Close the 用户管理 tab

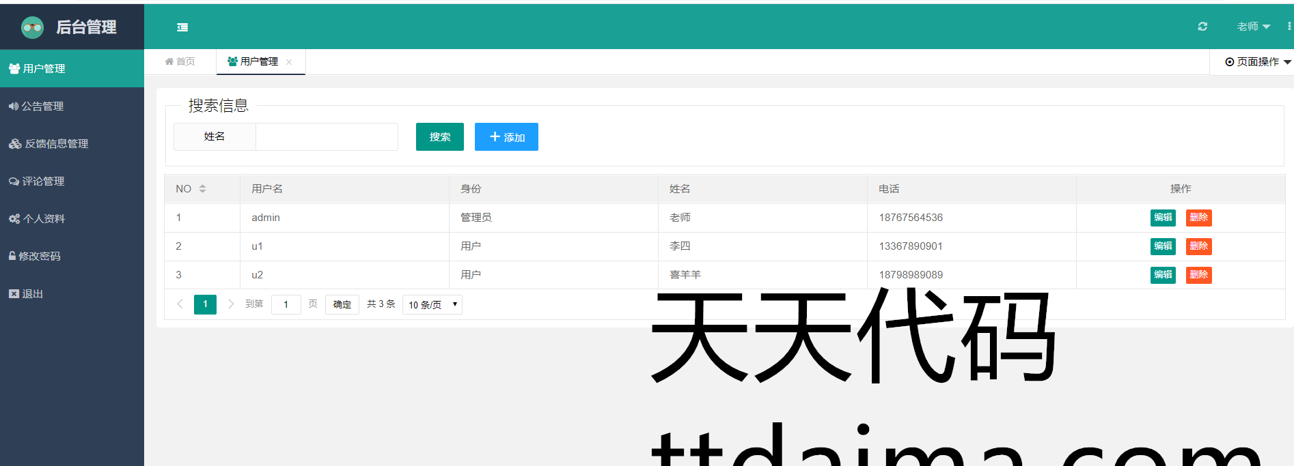click(289, 62)
